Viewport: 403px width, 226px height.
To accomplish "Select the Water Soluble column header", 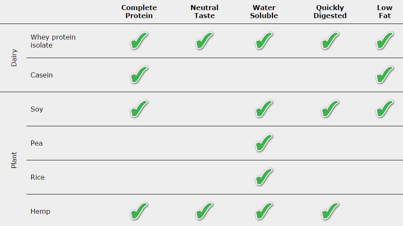I will point(264,11).
